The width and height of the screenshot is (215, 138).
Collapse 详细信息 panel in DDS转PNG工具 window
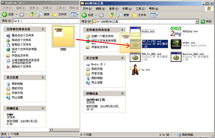pyautogui.click(x=122, y=94)
